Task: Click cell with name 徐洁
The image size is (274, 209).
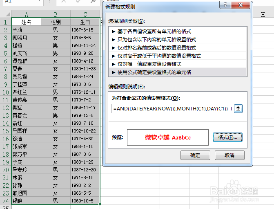Action: coord(26,139)
